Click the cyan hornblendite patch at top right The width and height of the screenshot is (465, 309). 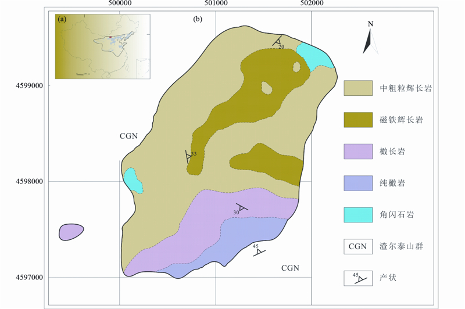[314, 56]
